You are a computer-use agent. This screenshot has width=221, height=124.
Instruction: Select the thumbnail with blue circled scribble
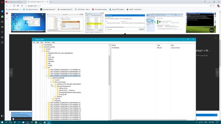tap(165, 23)
